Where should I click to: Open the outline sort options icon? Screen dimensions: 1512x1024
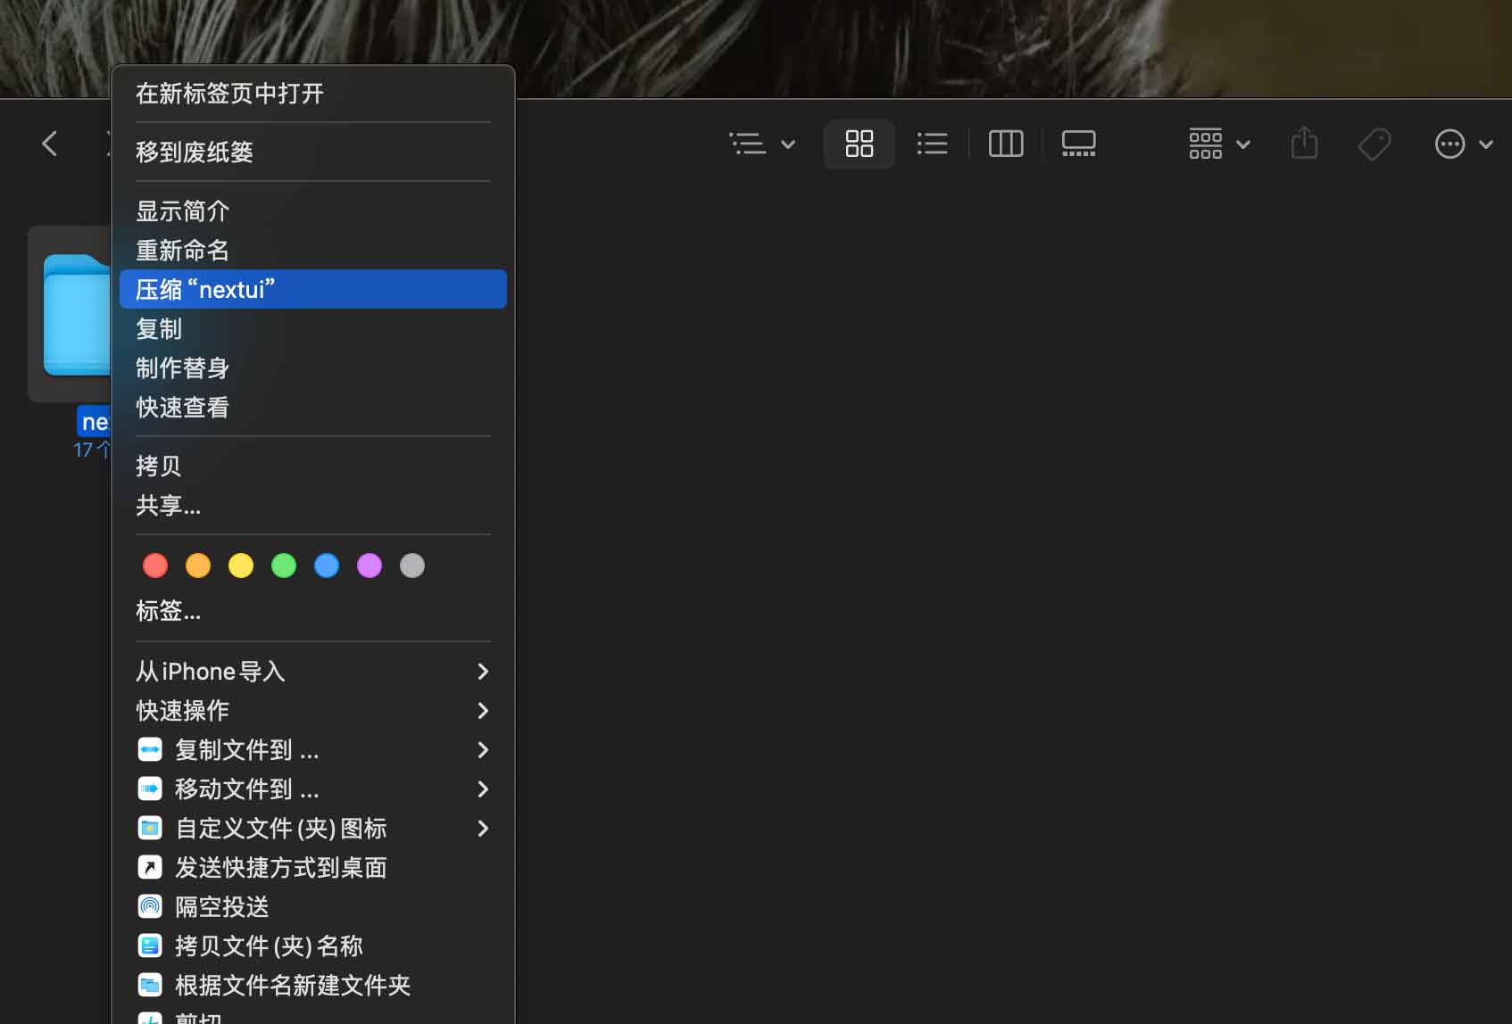pos(748,144)
